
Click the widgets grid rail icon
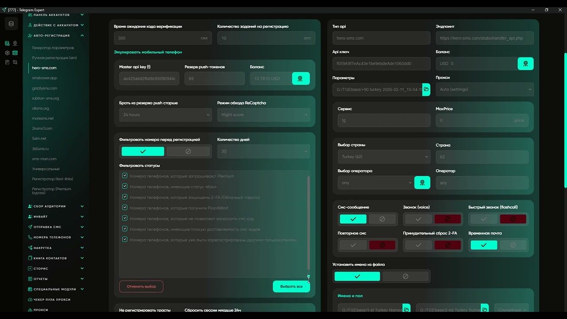tap(15, 62)
